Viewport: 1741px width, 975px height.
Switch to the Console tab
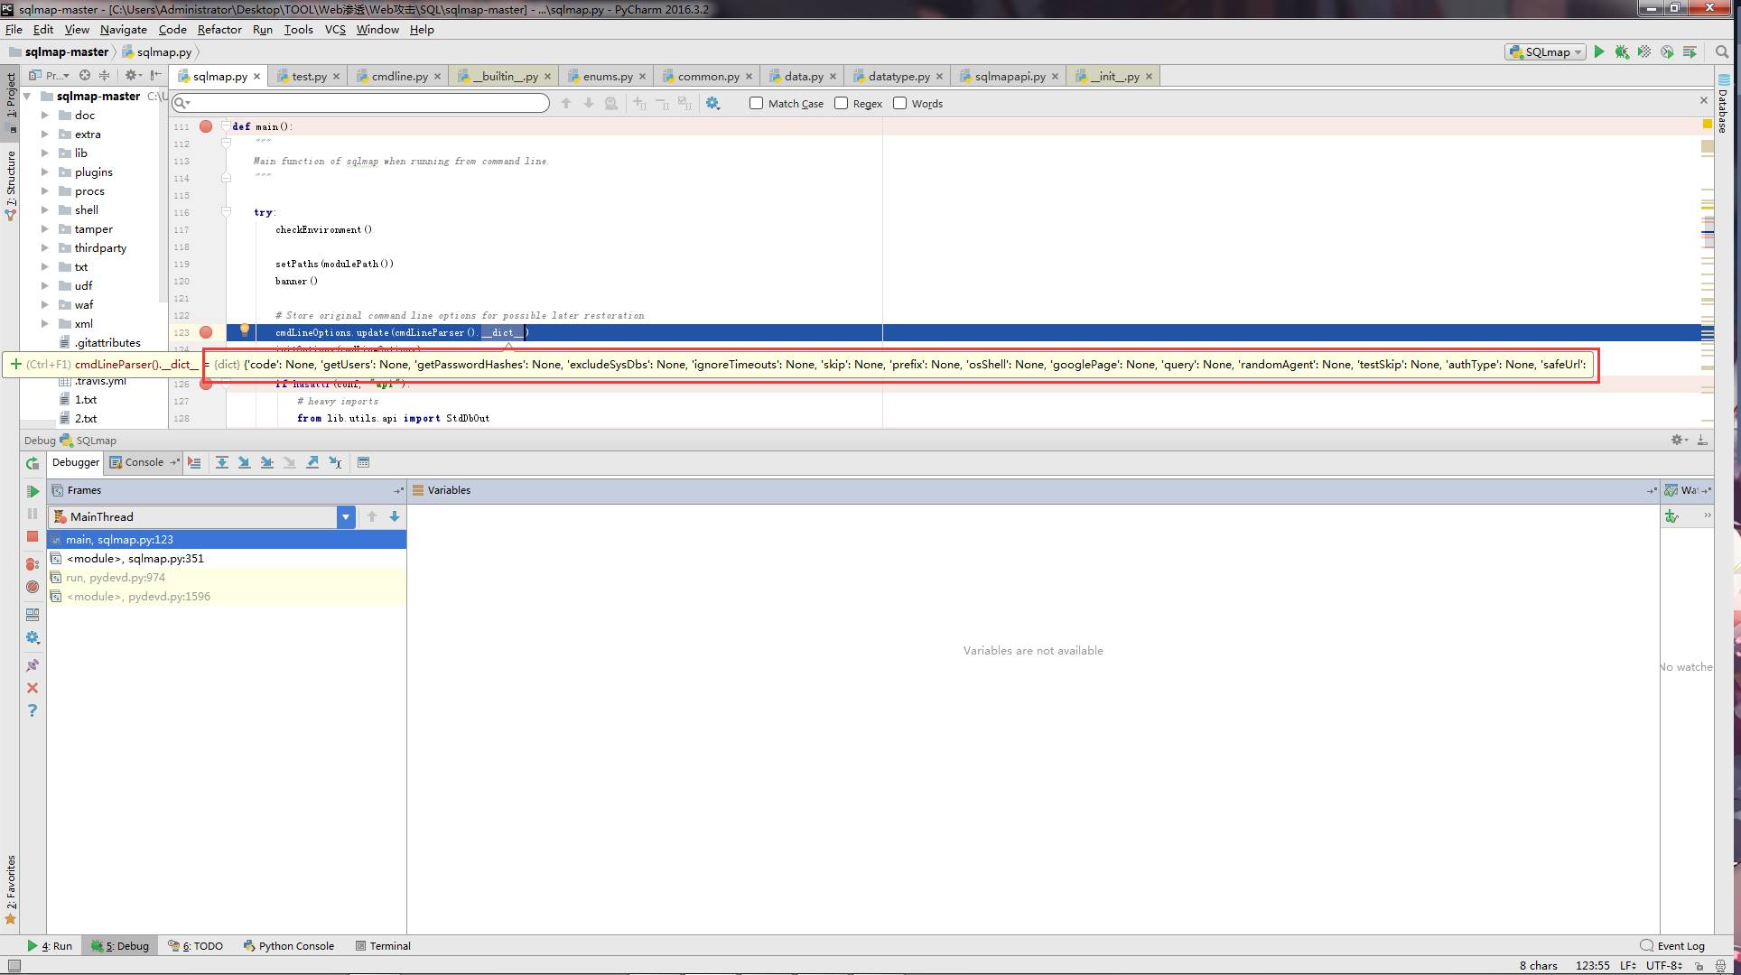(144, 462)
